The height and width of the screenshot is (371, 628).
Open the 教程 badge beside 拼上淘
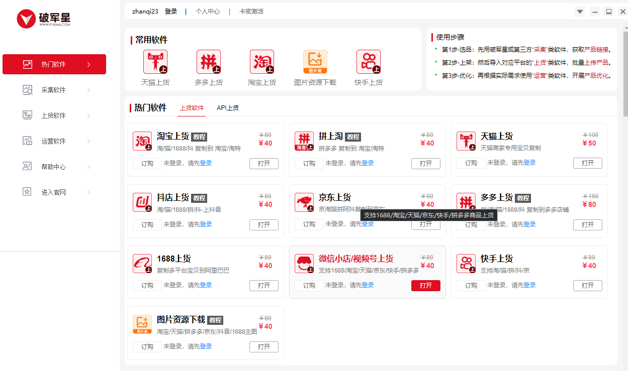click(353, 137)
